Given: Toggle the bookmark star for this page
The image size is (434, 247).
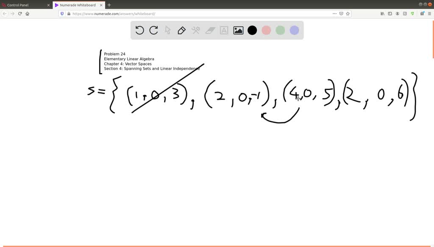Looking at the screenshot, I should [348, 13].
